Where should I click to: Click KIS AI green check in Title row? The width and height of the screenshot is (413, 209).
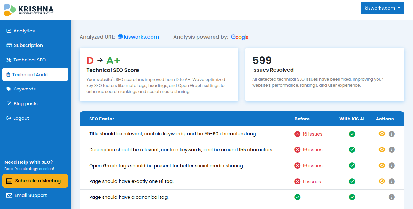tap(352, 134)
